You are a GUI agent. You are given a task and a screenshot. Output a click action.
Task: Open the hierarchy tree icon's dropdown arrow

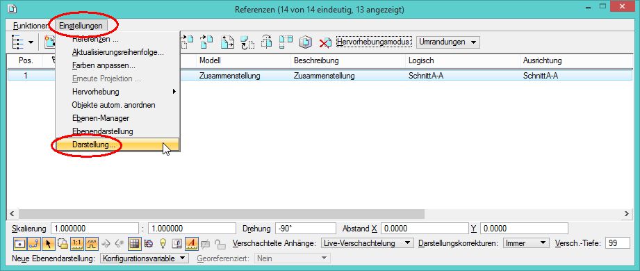point(31,42)
